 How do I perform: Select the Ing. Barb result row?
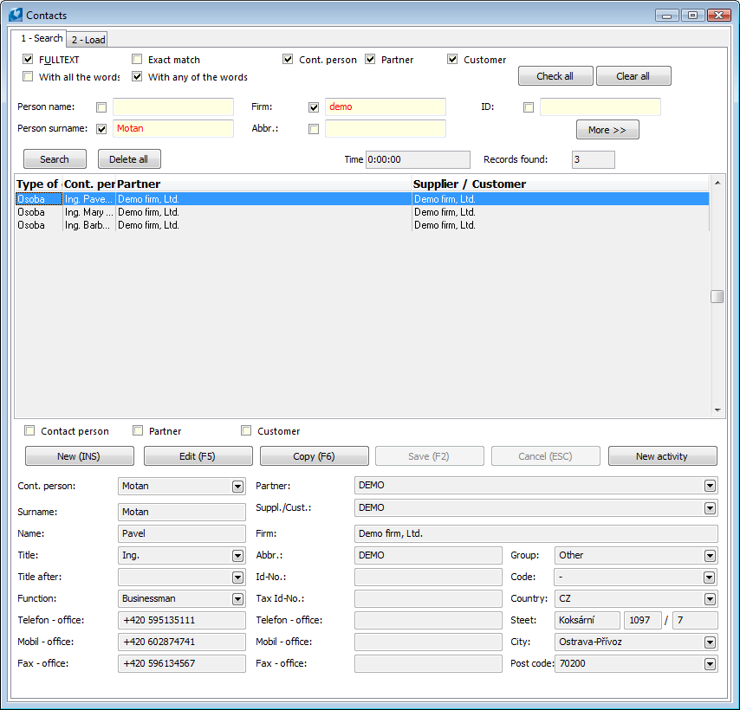point(362,225)
